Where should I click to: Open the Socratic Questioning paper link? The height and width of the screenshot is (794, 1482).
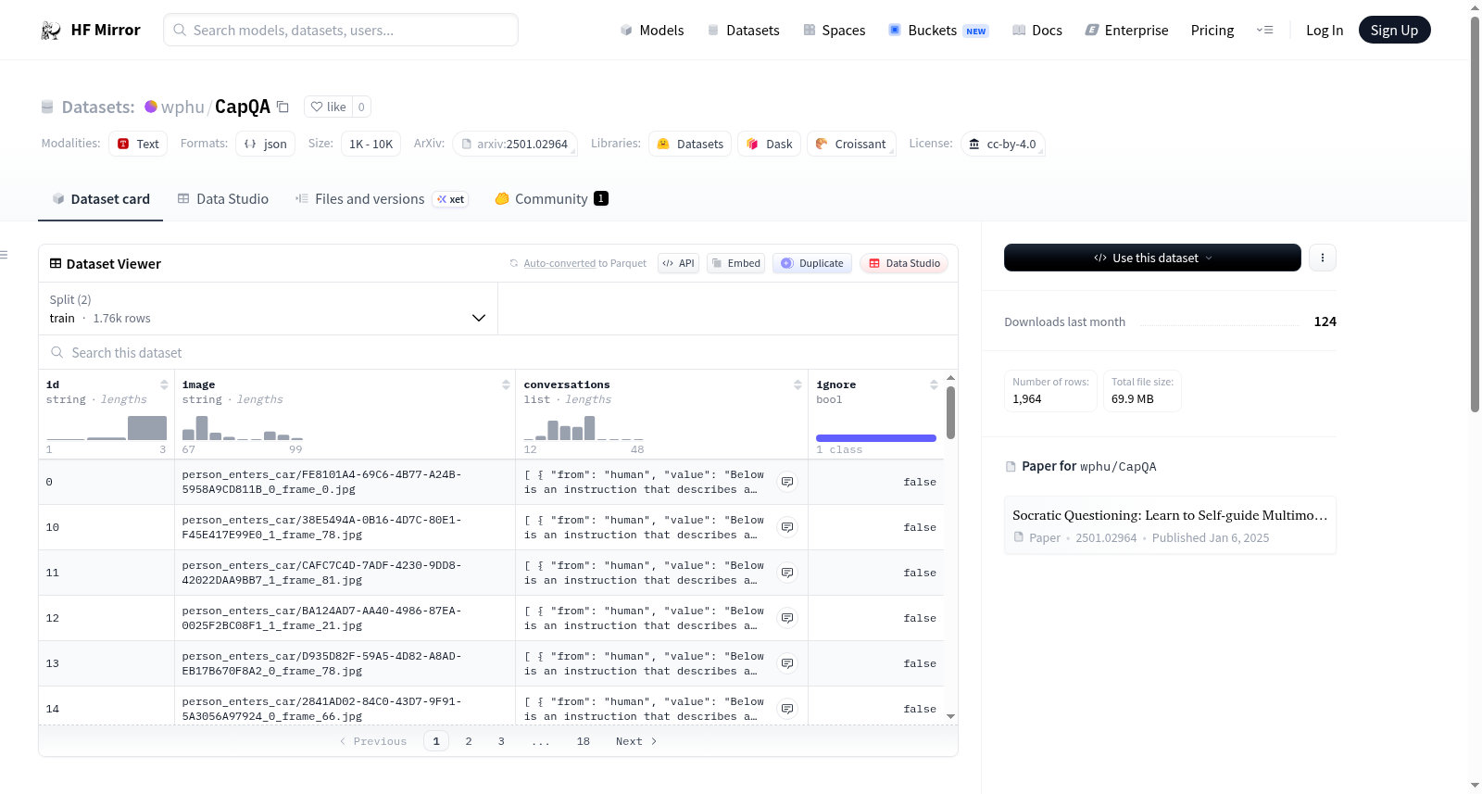coord(1170,525)
